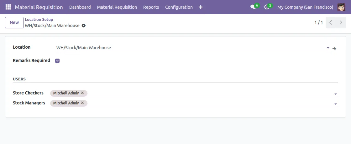Expand the Store Checkers dropdown
This screenshot has width=351, height=144.
[x=335, y=94]
